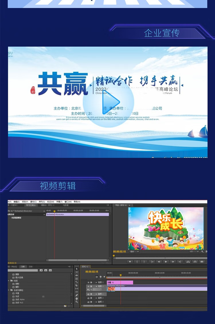Screen dimensions: 215x324
Task: Switch to the 历史 tab
Action: coord(31,267)
